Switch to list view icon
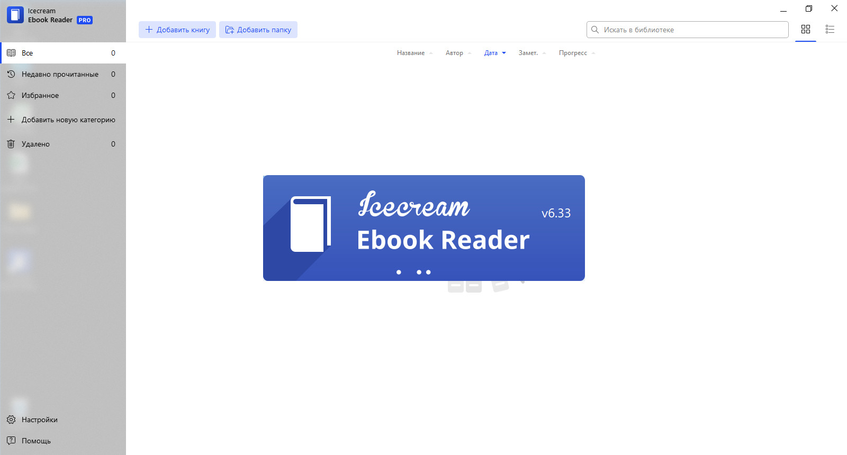 click(x=830, y=30)
